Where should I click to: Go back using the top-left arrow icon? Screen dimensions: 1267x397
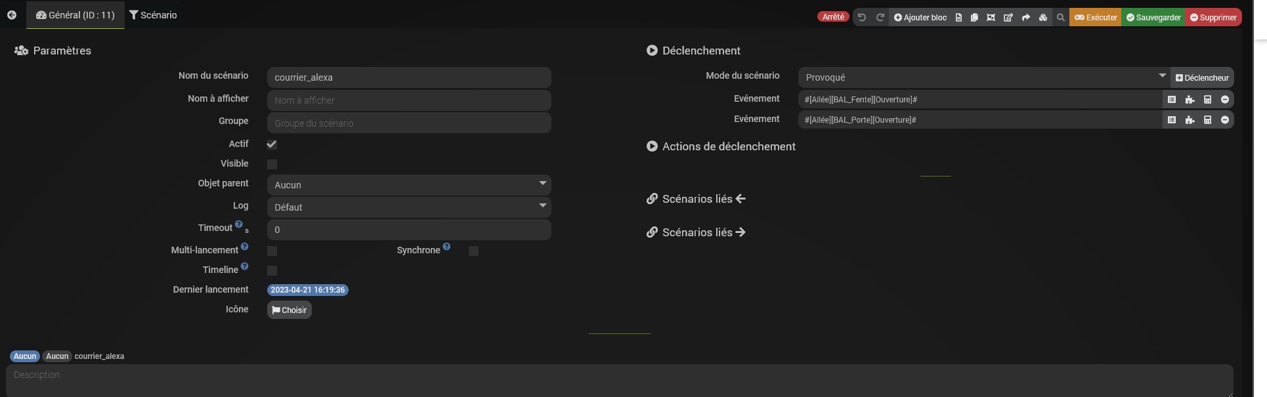click(x=12, y=15)
